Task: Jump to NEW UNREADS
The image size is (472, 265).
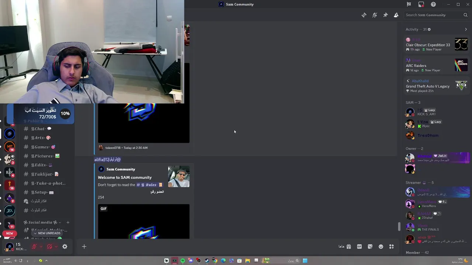Action: 46,233
